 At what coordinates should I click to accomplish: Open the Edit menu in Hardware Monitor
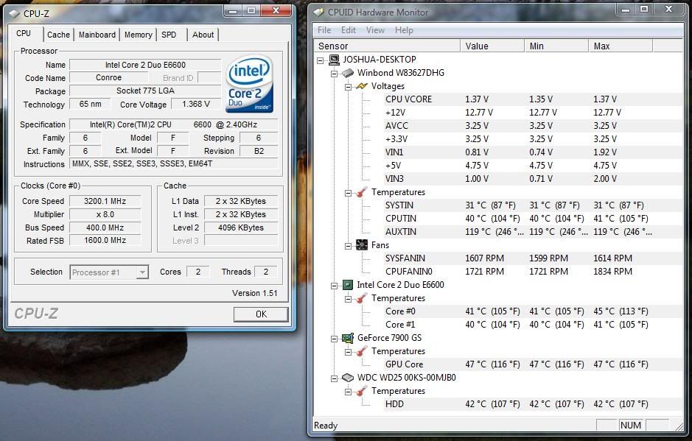[348, 30]
